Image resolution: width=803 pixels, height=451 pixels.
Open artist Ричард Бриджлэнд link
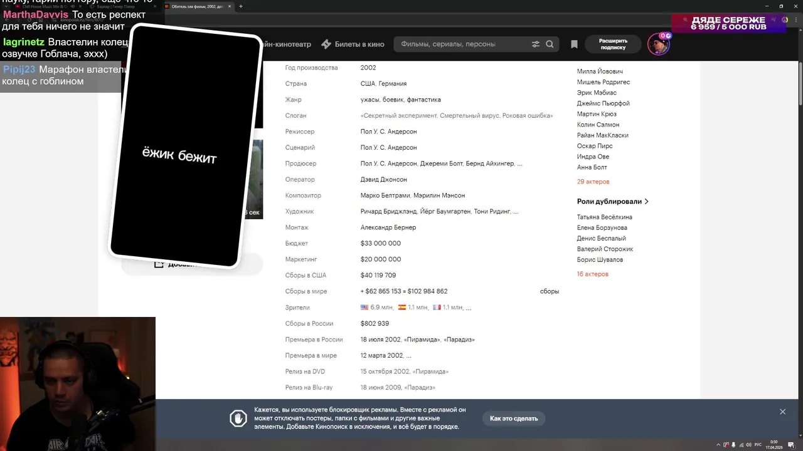pyautogui.click(x=388, y=212)
